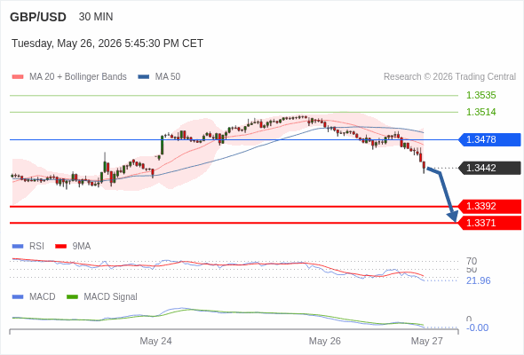This screenshot has width=524, height=355.
Task: Click the 1.3535 resistance level label
Action: 480,95
